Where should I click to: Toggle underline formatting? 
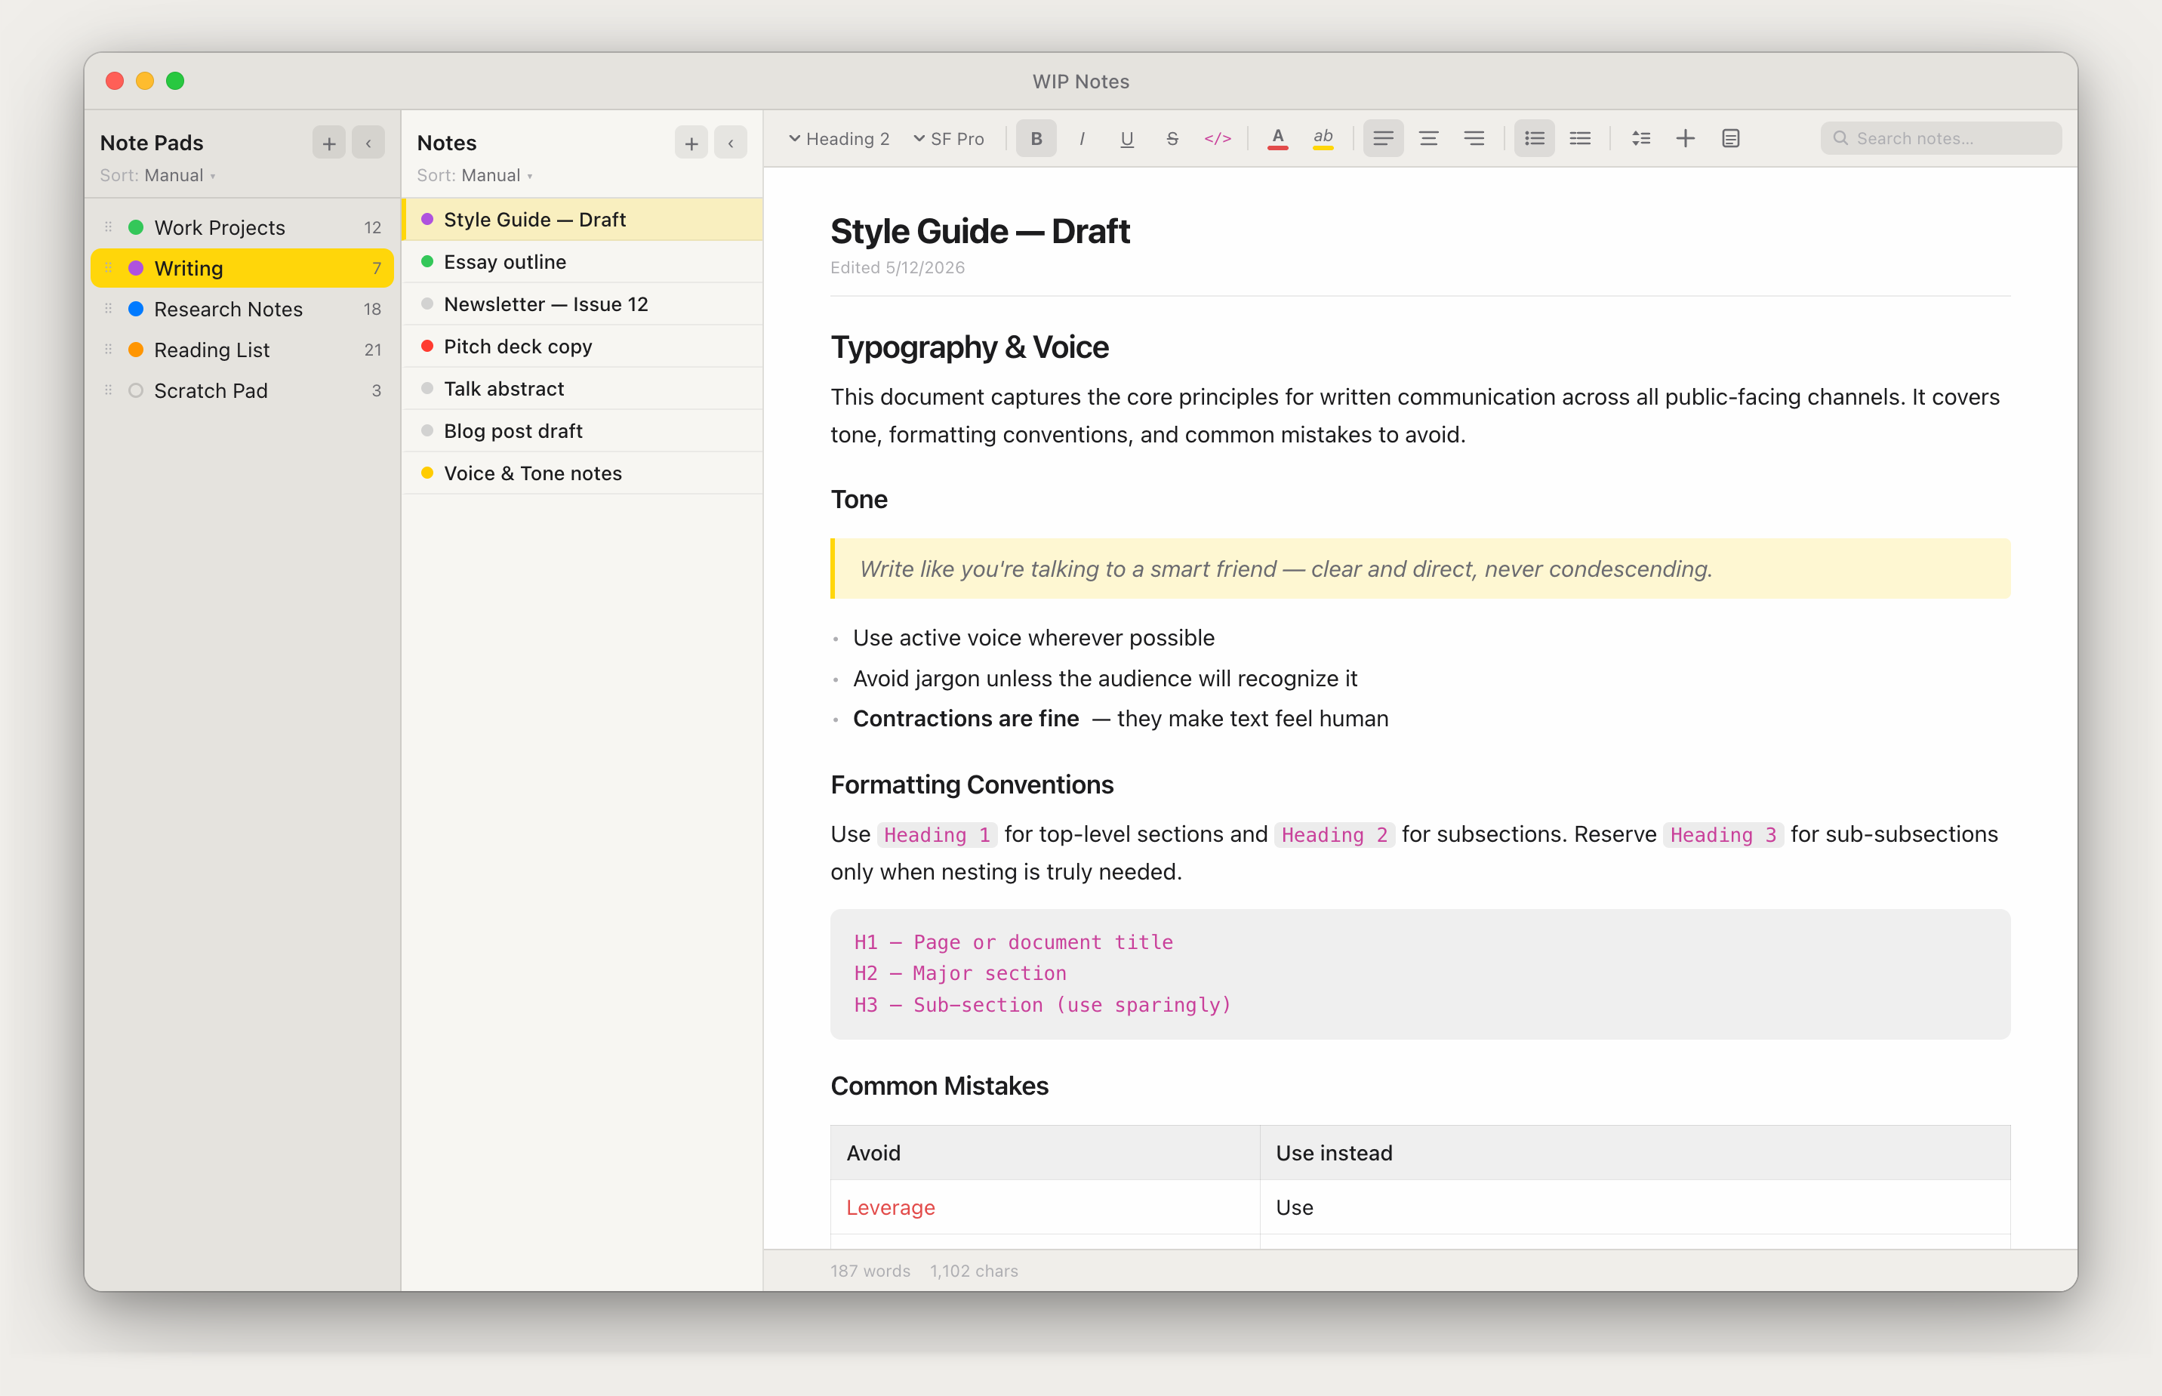[1126, 139]
